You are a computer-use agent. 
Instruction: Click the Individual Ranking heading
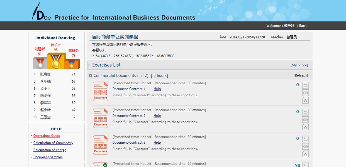pyautogui.click(x=56, y=38)
